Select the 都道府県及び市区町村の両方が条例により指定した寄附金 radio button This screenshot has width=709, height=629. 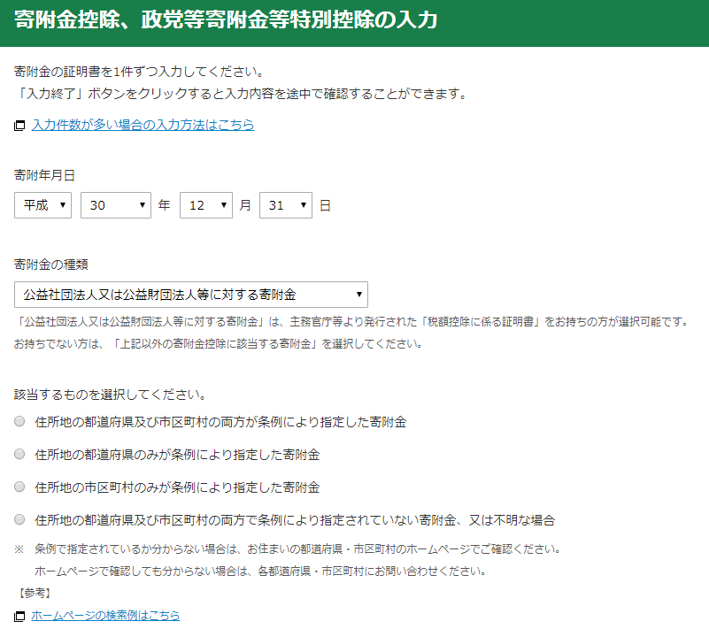point(19,422)
